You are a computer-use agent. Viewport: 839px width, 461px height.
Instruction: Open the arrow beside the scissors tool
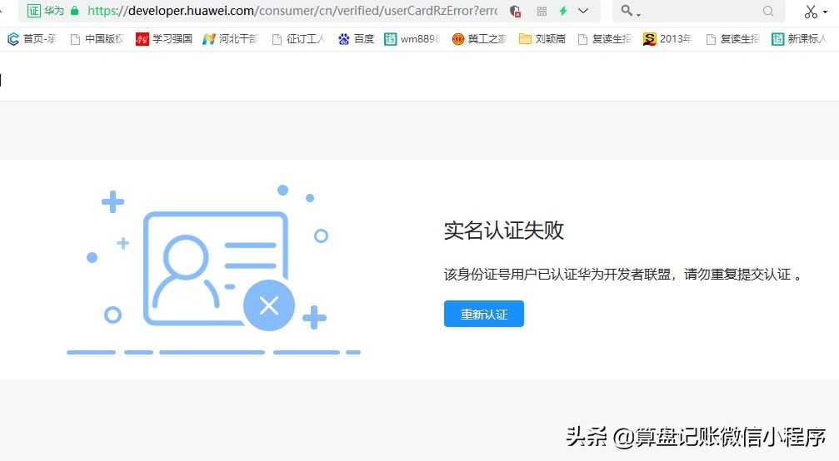coord(826,12)
